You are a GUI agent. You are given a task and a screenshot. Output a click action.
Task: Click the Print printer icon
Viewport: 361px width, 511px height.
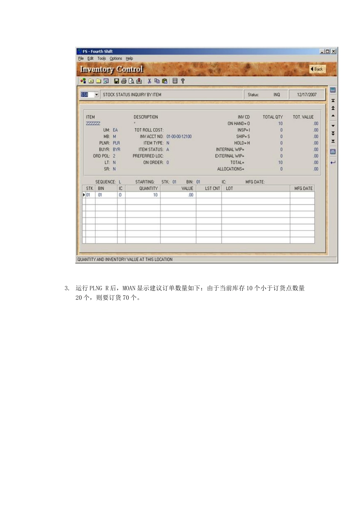(124, 81)
